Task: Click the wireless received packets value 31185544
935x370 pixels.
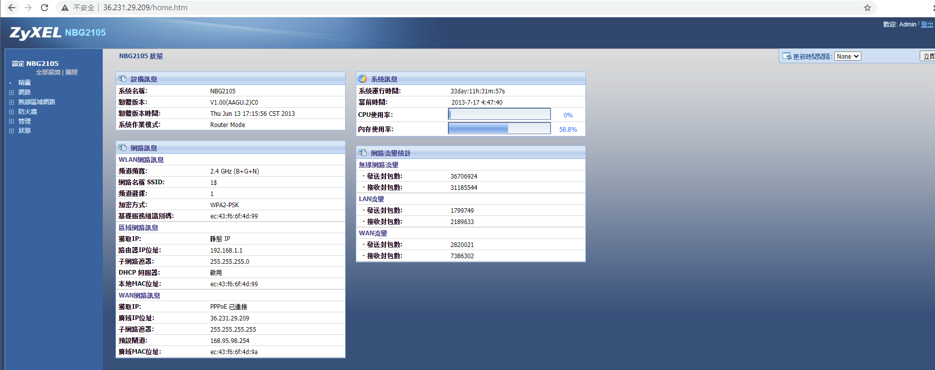Action: click(x=464, y=188)
